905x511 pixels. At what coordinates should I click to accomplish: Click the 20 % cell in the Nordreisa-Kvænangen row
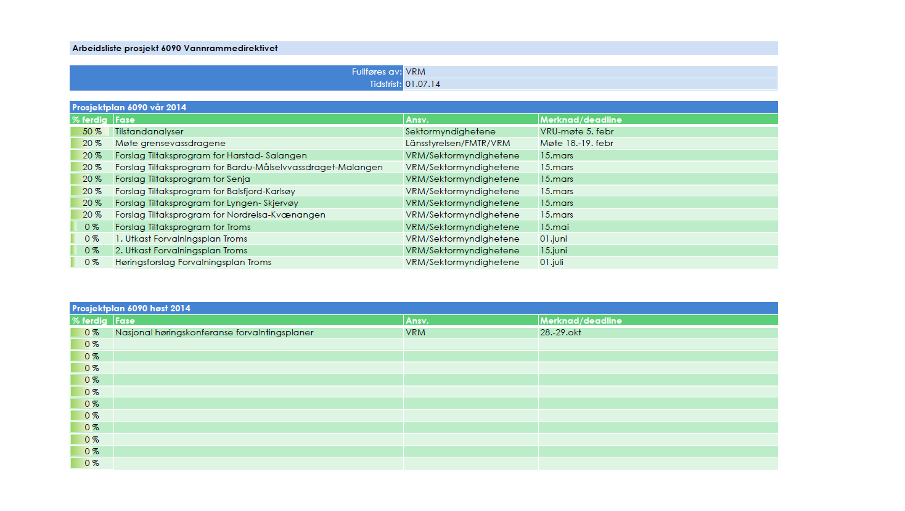91,215
